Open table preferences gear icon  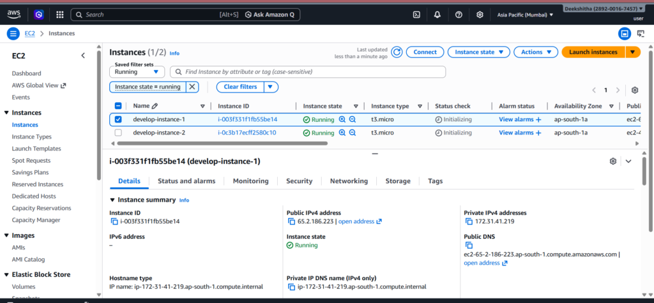[x=634, y=90]
